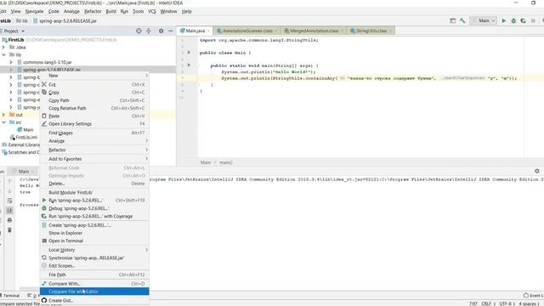Click up arrow icon in Run panel
The width and height of the screenshot is (544, 306).
pos(9,181)
